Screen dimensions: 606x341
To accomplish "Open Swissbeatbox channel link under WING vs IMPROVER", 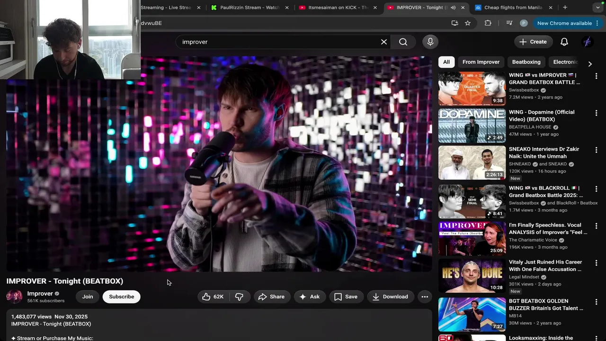I will (x=524, y=90).
